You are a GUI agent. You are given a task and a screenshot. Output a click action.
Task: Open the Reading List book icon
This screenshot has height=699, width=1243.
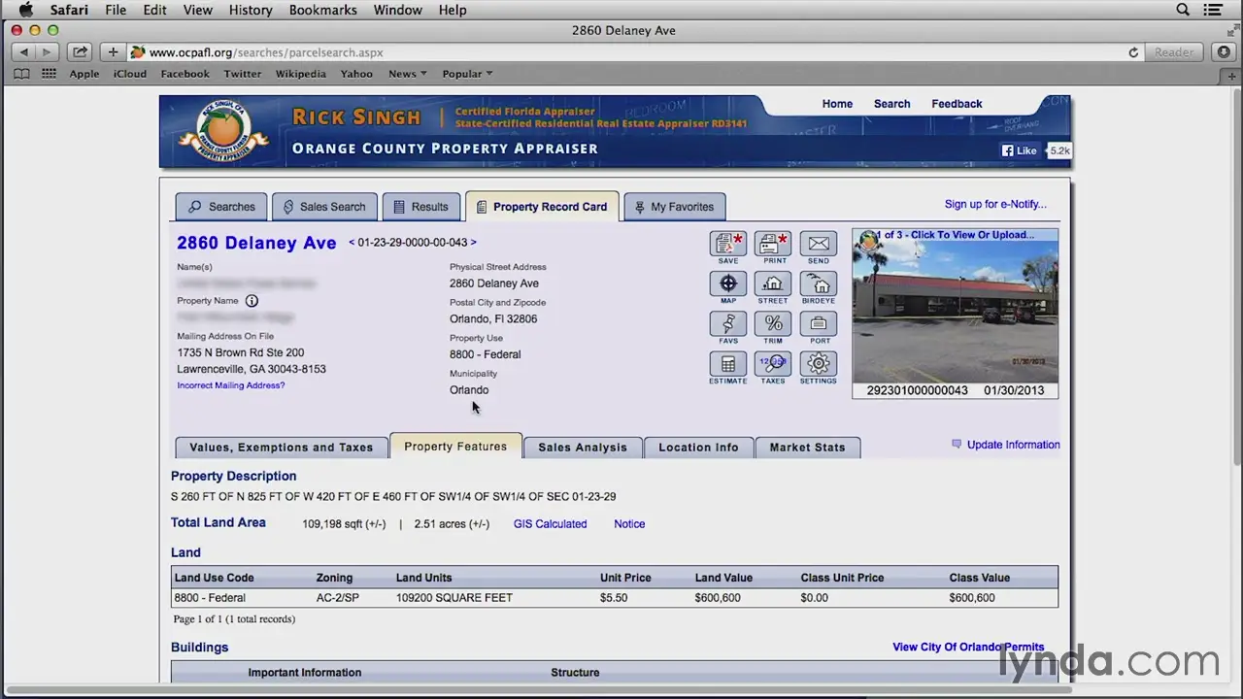point(21,74)
